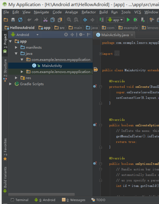Click the Scroll from Source crosshair icon
Viewport: 159px width, 204px height.
click(x=66, y=35)
